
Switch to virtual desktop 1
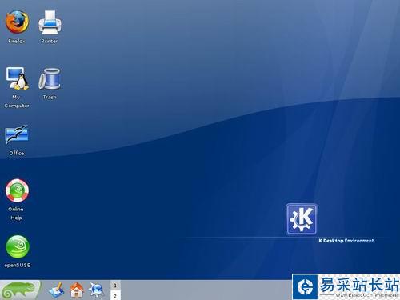(115, 286)
